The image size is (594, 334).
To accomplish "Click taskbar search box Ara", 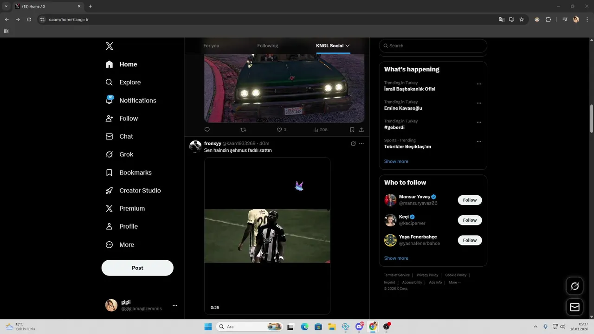I will [x=250, y=327].
